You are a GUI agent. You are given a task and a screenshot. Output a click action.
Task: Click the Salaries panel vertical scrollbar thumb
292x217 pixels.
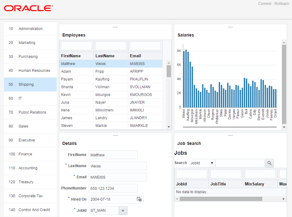[284, 85]
